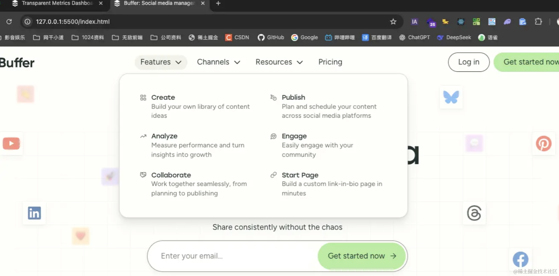Click the Log in button
Screen dimensions: 559x276
469,62
